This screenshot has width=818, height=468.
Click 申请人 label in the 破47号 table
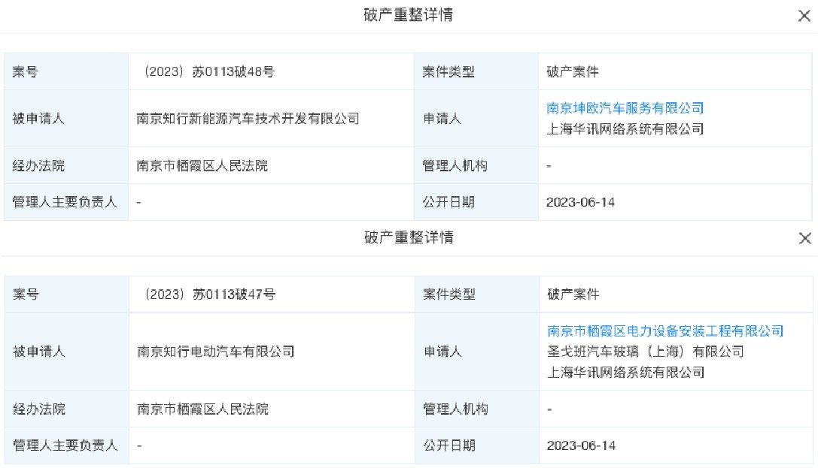(442, 352)
